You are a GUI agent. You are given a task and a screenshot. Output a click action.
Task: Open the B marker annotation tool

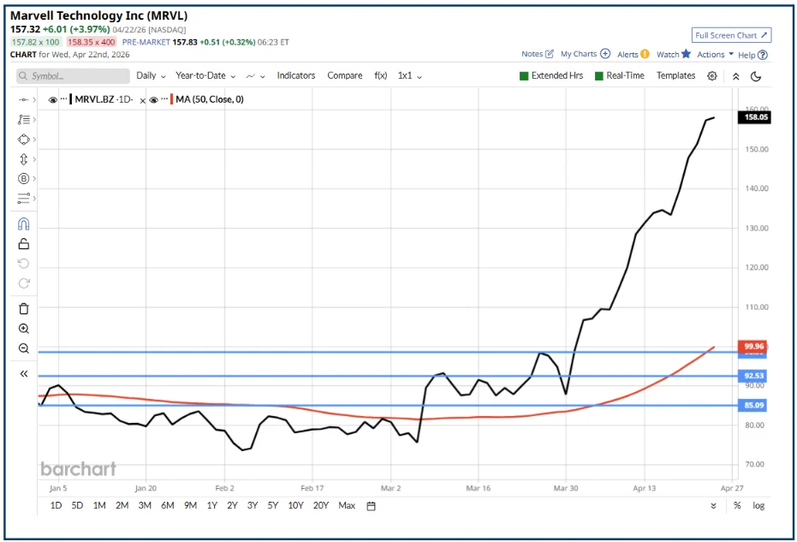pos(23,178)
